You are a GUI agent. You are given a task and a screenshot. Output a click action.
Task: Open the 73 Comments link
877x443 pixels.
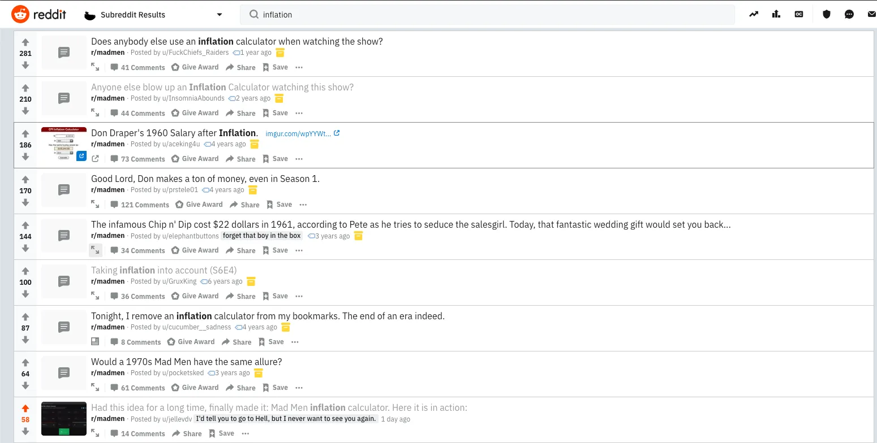tap(137, 159)
